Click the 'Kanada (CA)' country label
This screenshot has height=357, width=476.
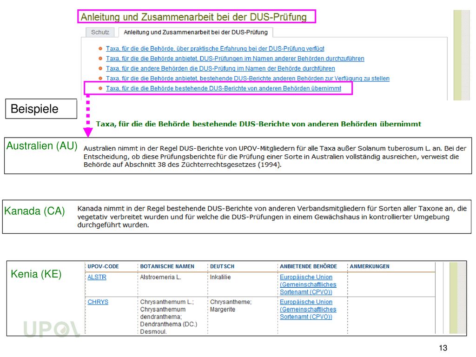34,211
